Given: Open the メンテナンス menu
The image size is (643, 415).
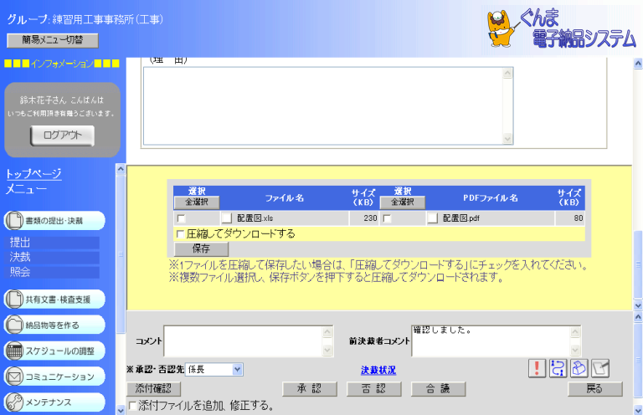Looking at the screenshot, I should [x=54, y=402].
